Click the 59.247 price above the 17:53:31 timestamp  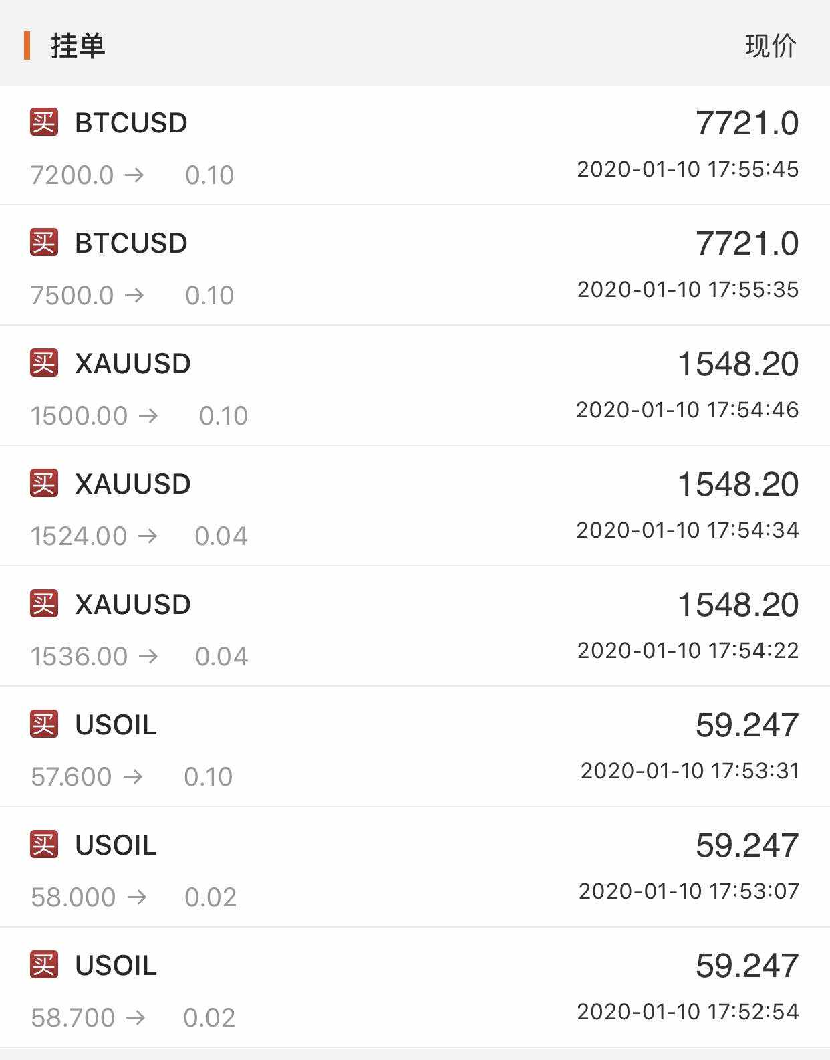pos(746,725)
